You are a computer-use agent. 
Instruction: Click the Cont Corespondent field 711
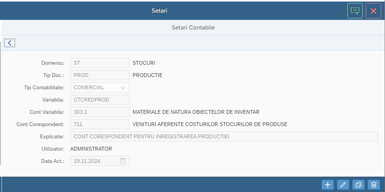(100, 124)
